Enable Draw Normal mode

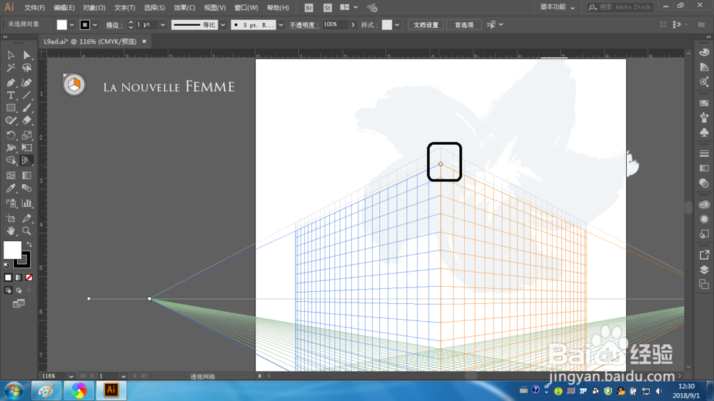(x=8, y=290)
